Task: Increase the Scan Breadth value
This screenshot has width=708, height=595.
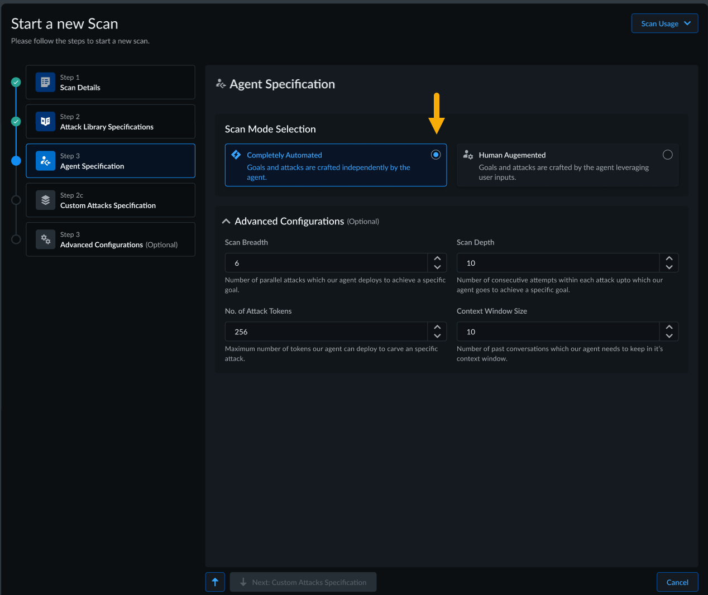Action: click(437, 258)
